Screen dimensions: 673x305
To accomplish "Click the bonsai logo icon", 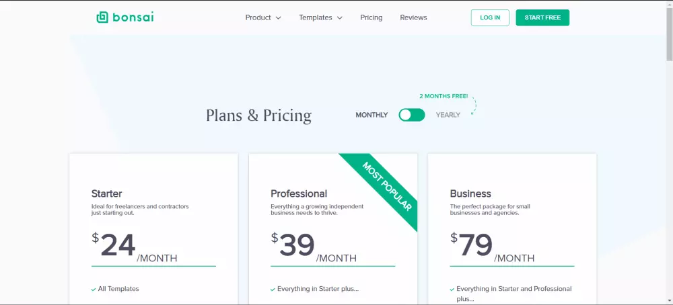I will [102, 17].
